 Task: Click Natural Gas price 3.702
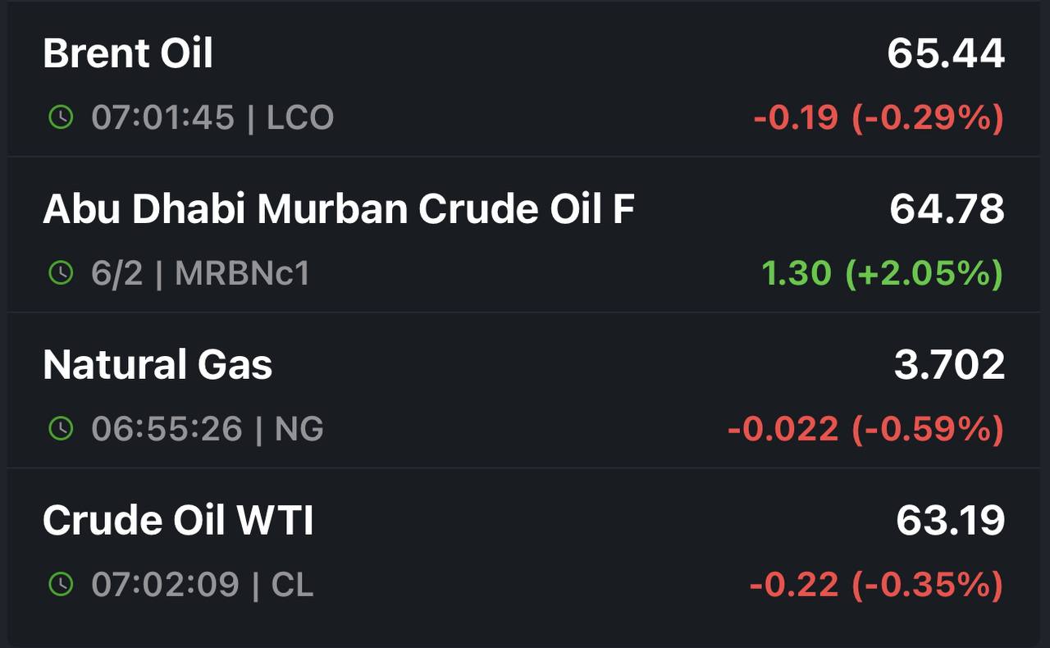949,365
